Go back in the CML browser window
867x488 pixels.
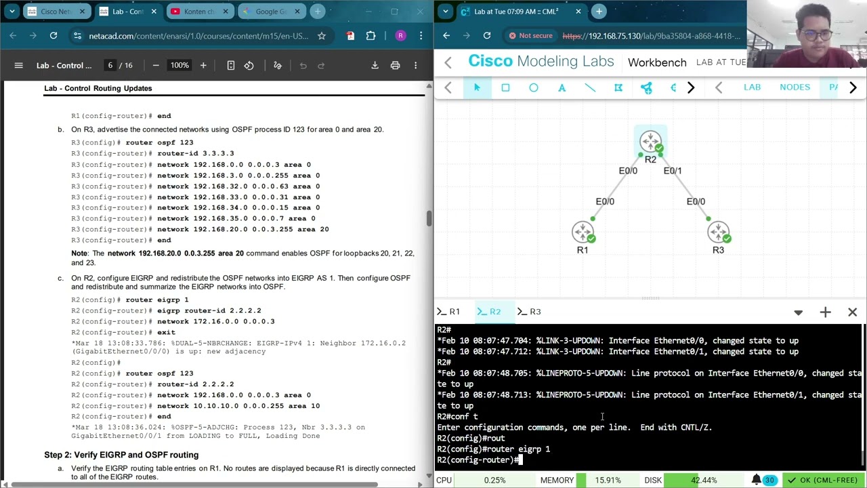coord(446,35)
